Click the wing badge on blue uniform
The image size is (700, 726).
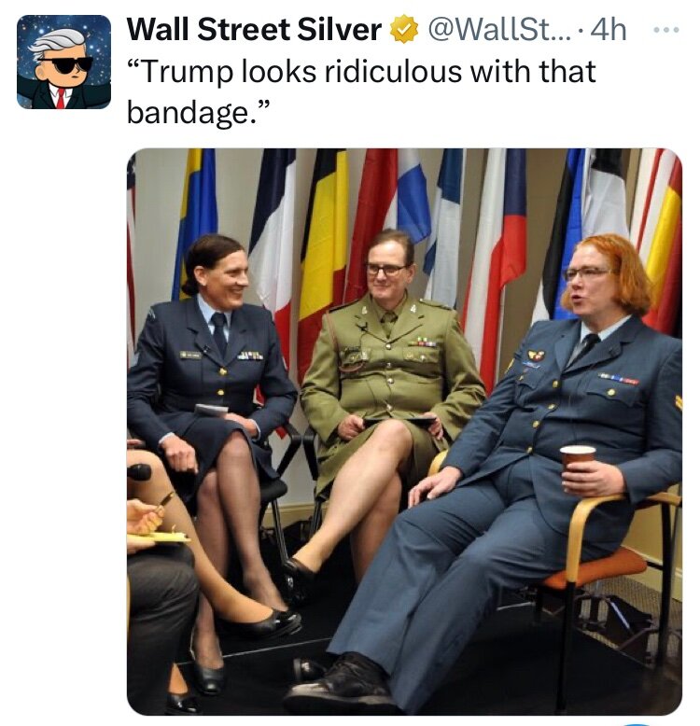pos(536,356)
